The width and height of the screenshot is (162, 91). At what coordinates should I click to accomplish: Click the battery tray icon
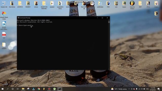(144, 89)
